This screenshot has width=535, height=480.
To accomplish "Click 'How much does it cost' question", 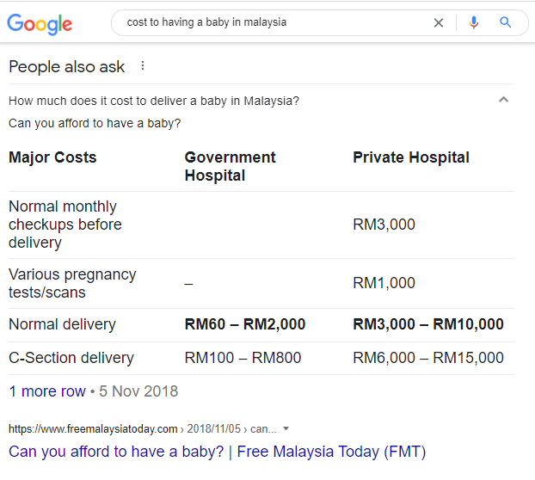I will coord(154,101).
